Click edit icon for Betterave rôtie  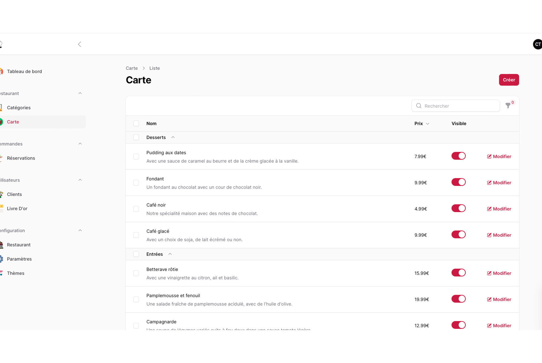pyautogui.click(x=489, y=273)
